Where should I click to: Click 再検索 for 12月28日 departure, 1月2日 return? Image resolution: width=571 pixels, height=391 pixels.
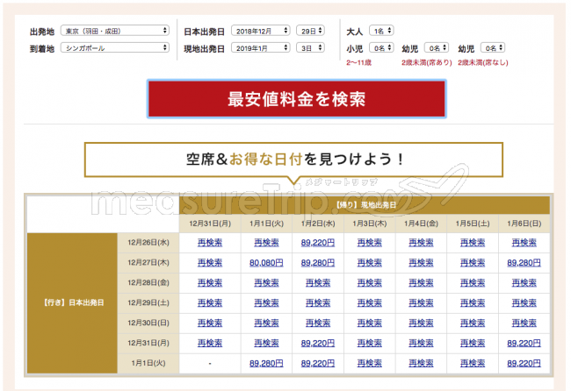318,282
